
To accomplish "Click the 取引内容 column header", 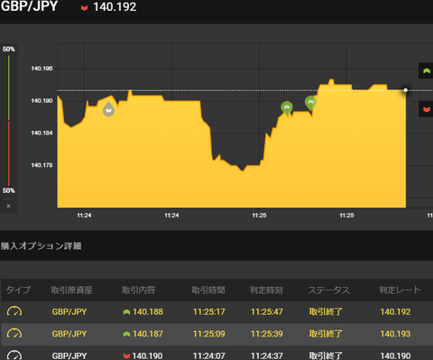I will (x=139, y=290).
